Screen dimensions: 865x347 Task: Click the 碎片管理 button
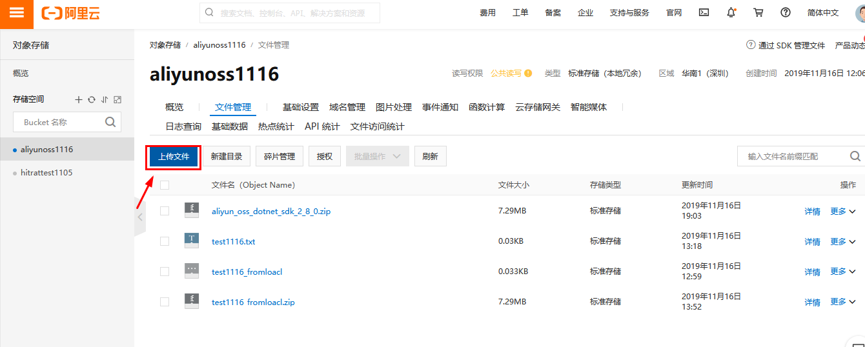pyautogui.click(x=280, y=156)
